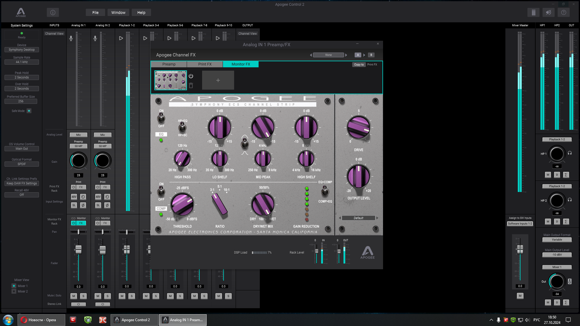Open the Window menu
580x326 pixels.
118,13
